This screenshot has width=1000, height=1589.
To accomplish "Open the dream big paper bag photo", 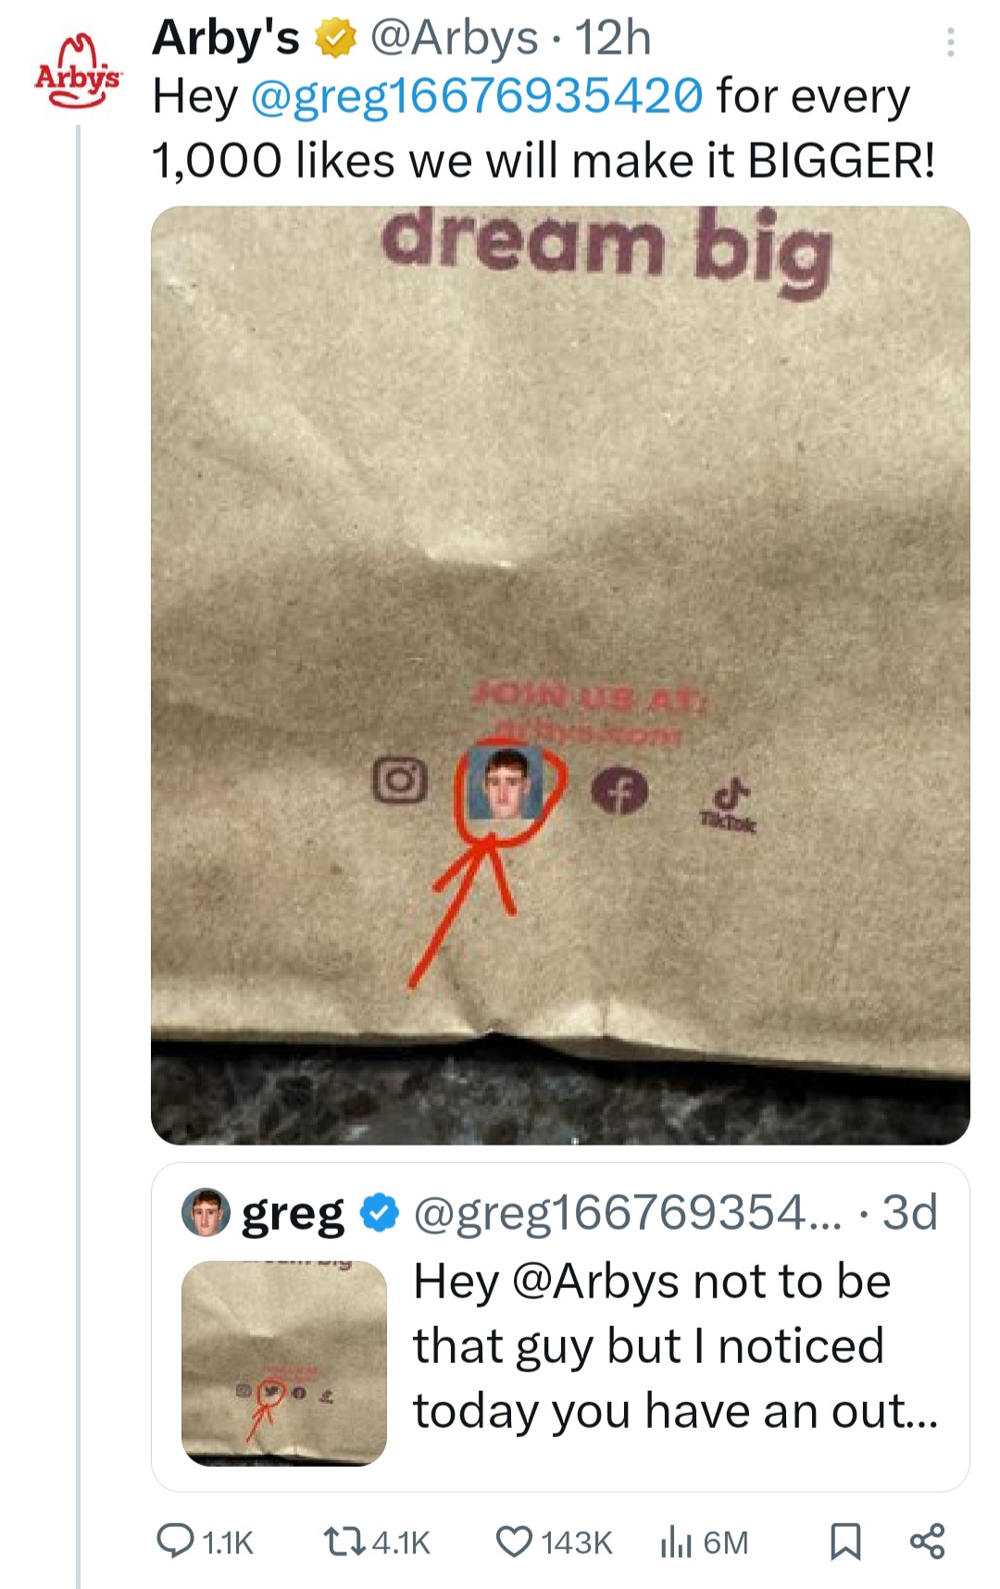I will click(560, 674).
